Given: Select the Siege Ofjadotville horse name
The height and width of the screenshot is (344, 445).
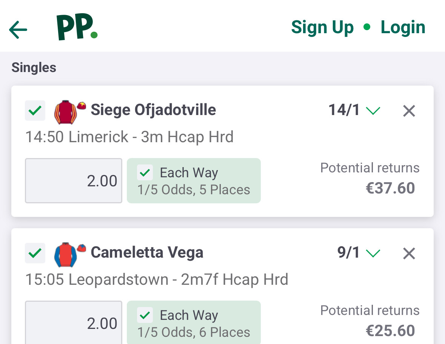Looking at the screenshot, I should click(153, 110).
